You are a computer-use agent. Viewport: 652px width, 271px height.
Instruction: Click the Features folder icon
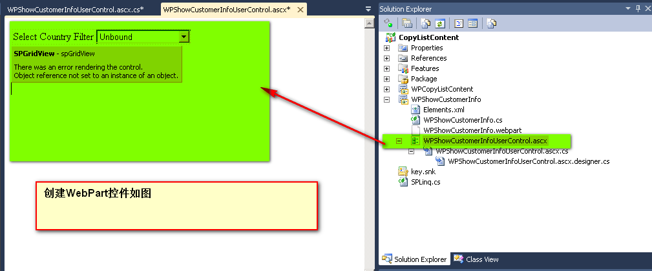click(x=403, y=68)
